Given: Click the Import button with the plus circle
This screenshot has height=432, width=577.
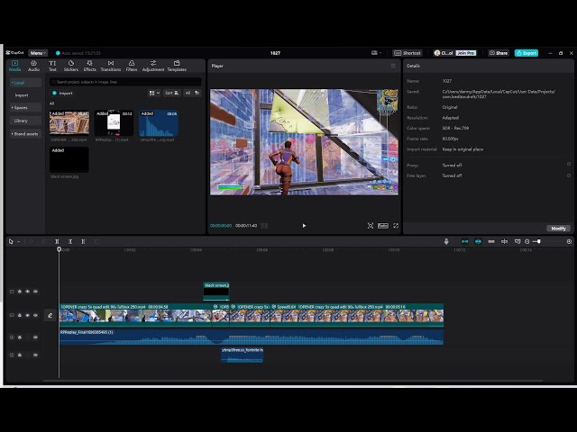Looking at the screenshot, I should (x=62, y=93).
